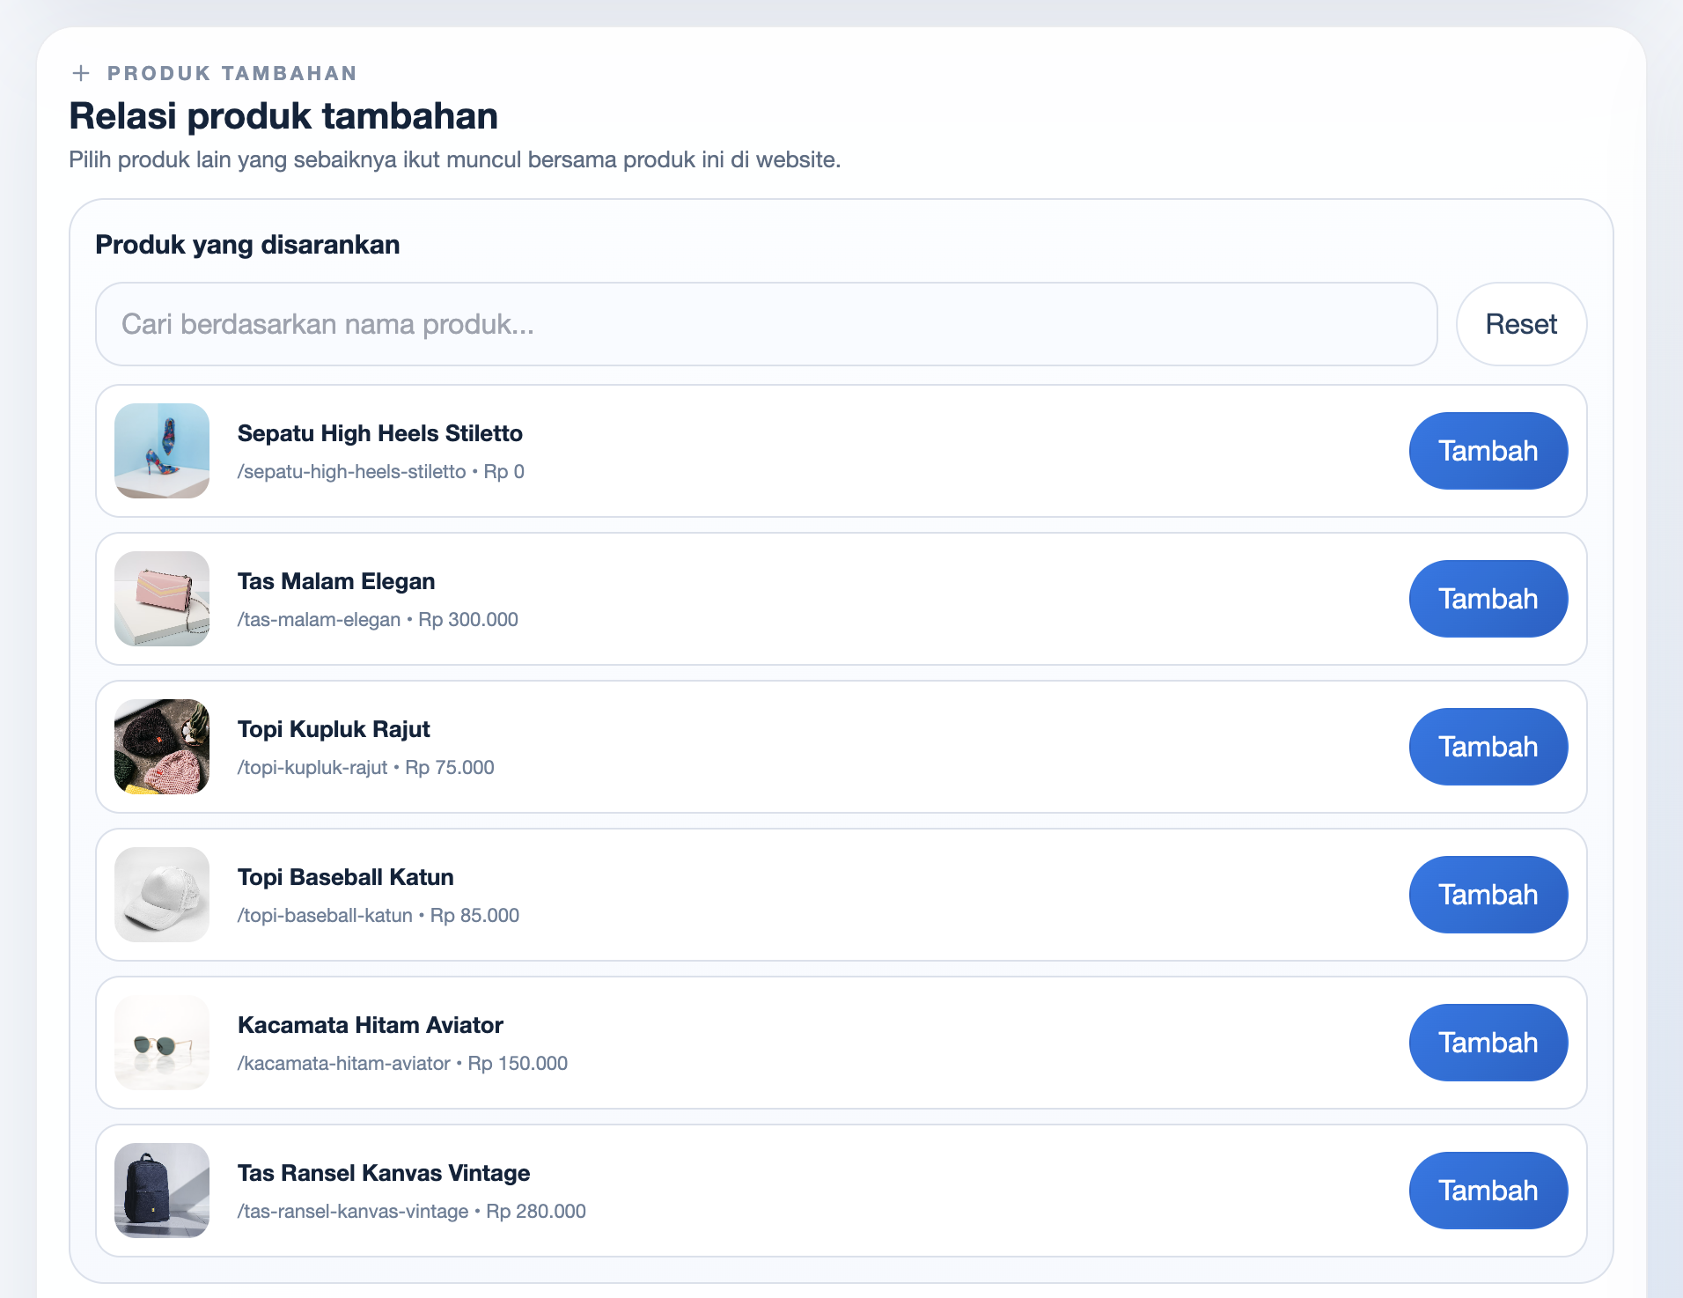1683x1298 pixels.
Task: Click the plus icon beside PRODUK TAMBAHAN
Action: tap(81, 73)
